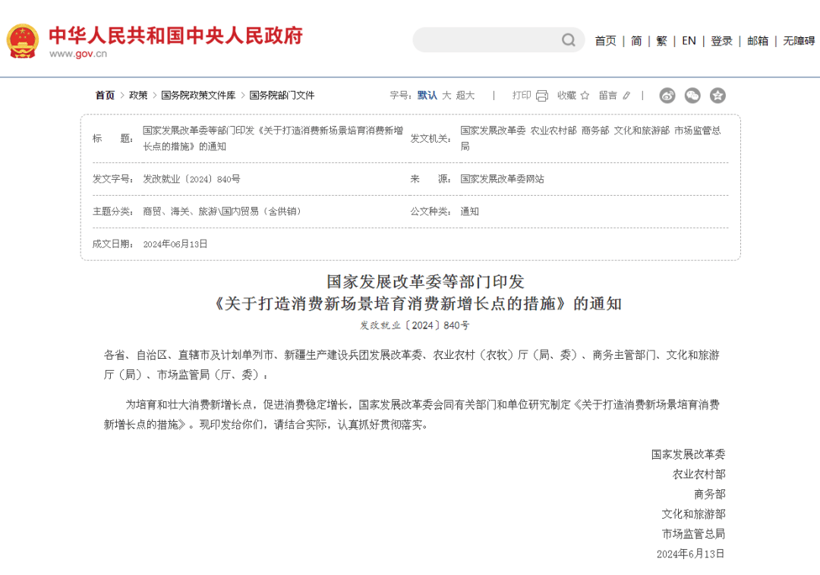The height and width of the screenshot is (575, 820).
Task: Click the closing date 2024年6月13日
Action: click(691, 554)
